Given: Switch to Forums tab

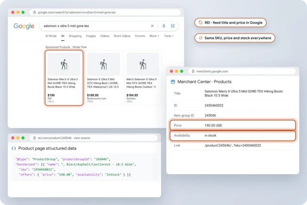Looking at the screenshot, I should 140,36.
